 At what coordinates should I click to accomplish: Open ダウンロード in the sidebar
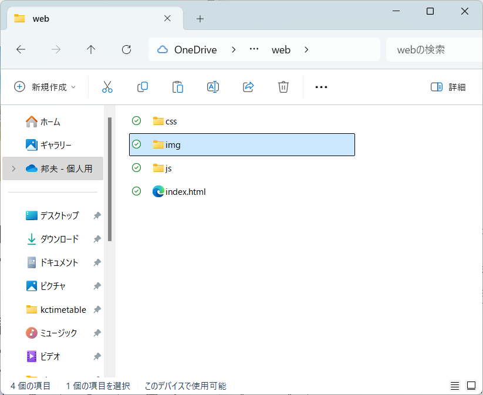click(59, 239)
